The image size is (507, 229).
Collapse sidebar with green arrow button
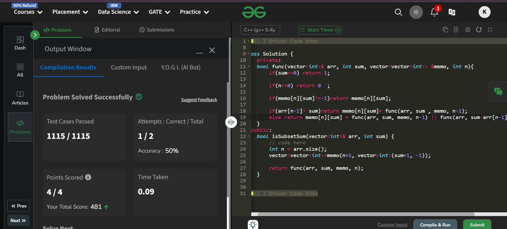coord(35,35)
